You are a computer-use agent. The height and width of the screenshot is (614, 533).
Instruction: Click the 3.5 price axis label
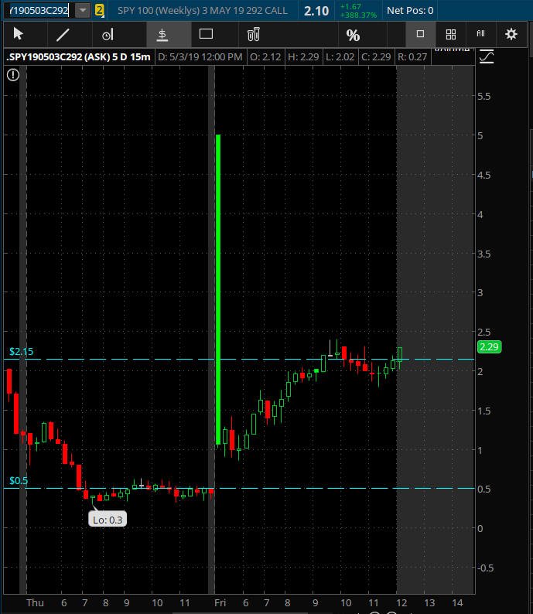click(x=484, y=254)
